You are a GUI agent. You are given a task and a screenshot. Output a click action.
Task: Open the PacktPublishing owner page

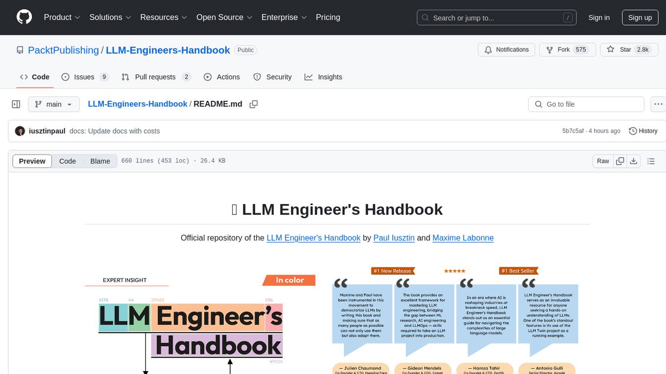point(63,50)
